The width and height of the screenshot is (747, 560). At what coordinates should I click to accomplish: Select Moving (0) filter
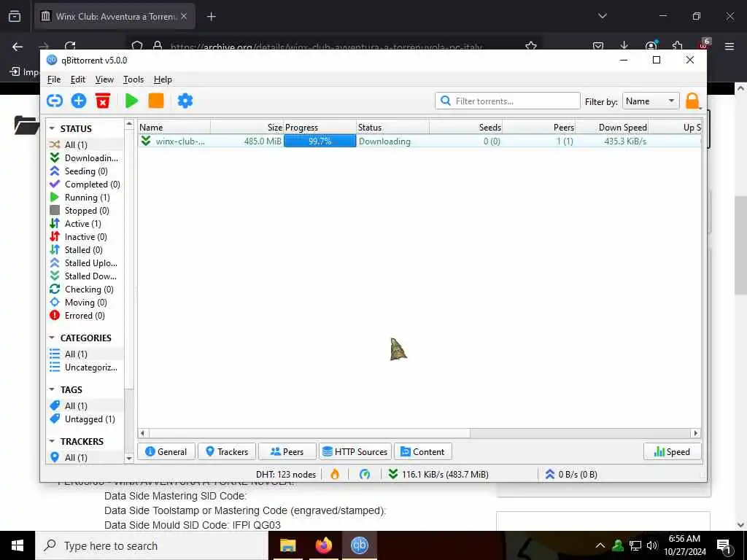point(85,303)
